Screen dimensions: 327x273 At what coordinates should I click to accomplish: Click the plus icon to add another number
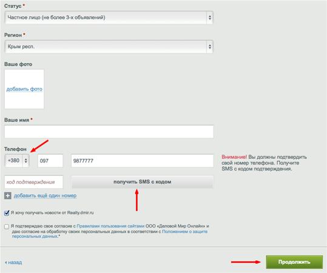8,195
